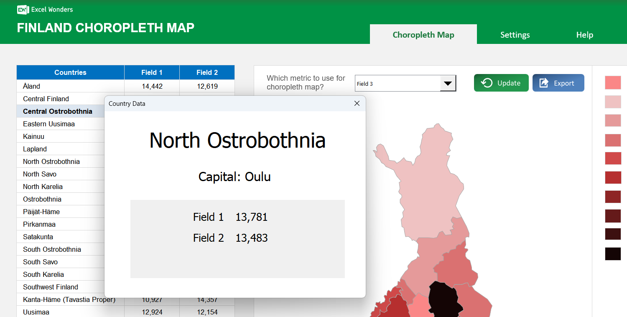Switch to the Settings tab
Image resolution: width=627 pixels, height=317 pixels.
point(515,35)
